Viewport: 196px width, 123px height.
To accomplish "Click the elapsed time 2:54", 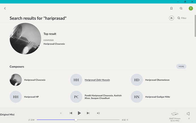I will point(32,120).
